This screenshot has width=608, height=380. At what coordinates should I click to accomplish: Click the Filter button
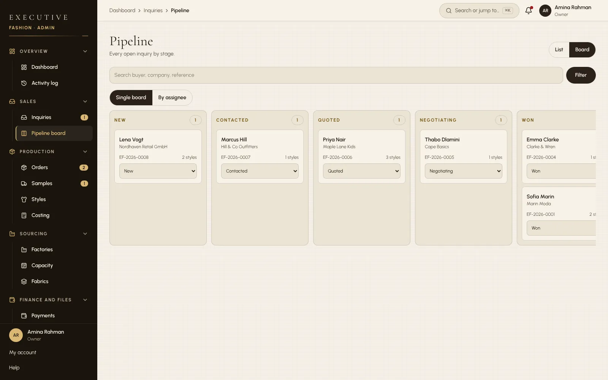pos(581,75)
